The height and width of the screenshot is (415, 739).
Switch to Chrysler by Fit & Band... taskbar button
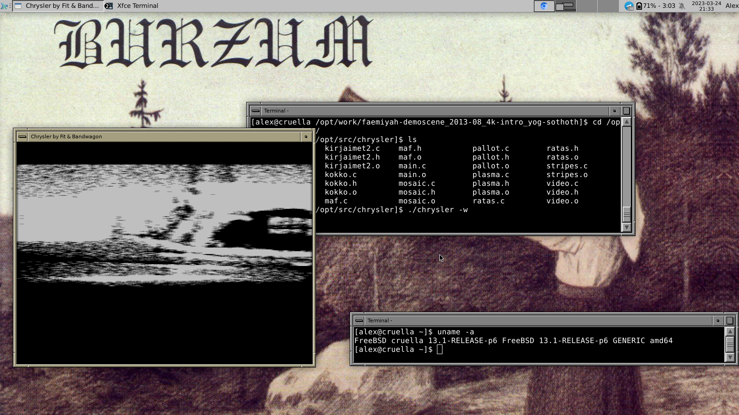click(57, 6)
